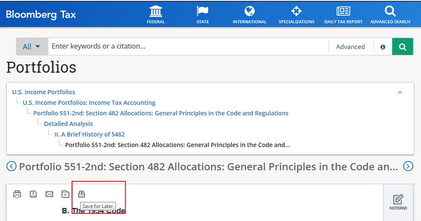Open the State menu
Image resolution: width=421 pixels, height=221 pixels.
[x=203, y=14]
